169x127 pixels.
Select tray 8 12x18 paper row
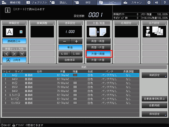(x=71, y=103)
